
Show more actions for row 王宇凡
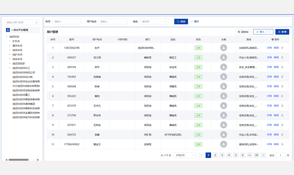[282, 106]
